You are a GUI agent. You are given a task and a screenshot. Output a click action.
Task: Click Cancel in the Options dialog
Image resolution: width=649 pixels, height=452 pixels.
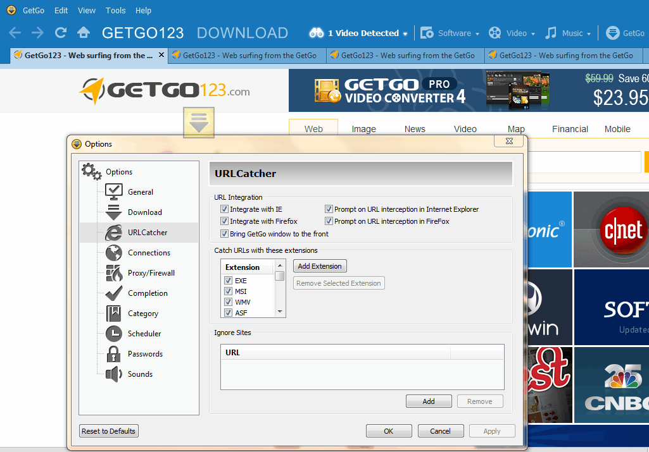coord(441,431)
